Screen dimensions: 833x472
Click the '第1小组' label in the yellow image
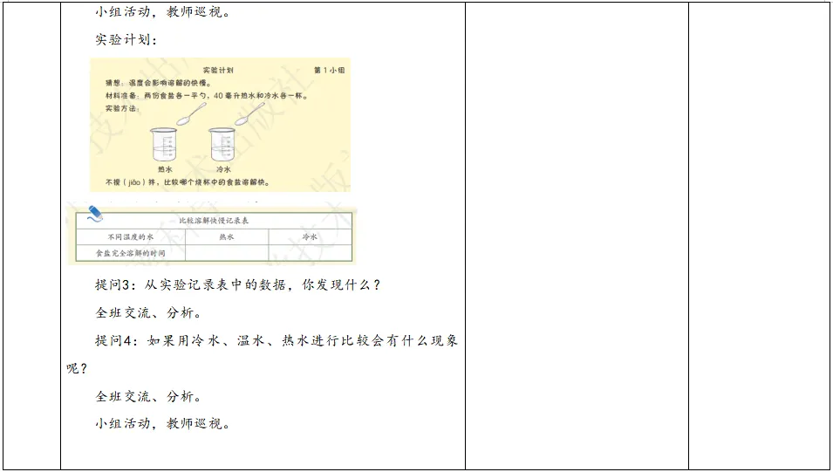(x=330, y=70)
